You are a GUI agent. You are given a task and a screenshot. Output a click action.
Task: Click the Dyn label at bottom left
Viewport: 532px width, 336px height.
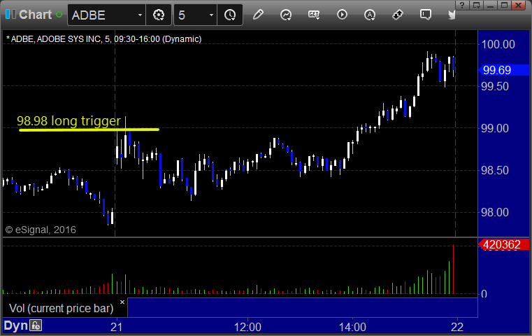[15, 325]
